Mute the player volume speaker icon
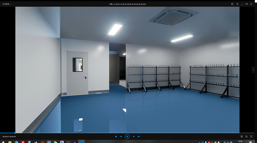The image size is (257, 143). coord(139,136)
